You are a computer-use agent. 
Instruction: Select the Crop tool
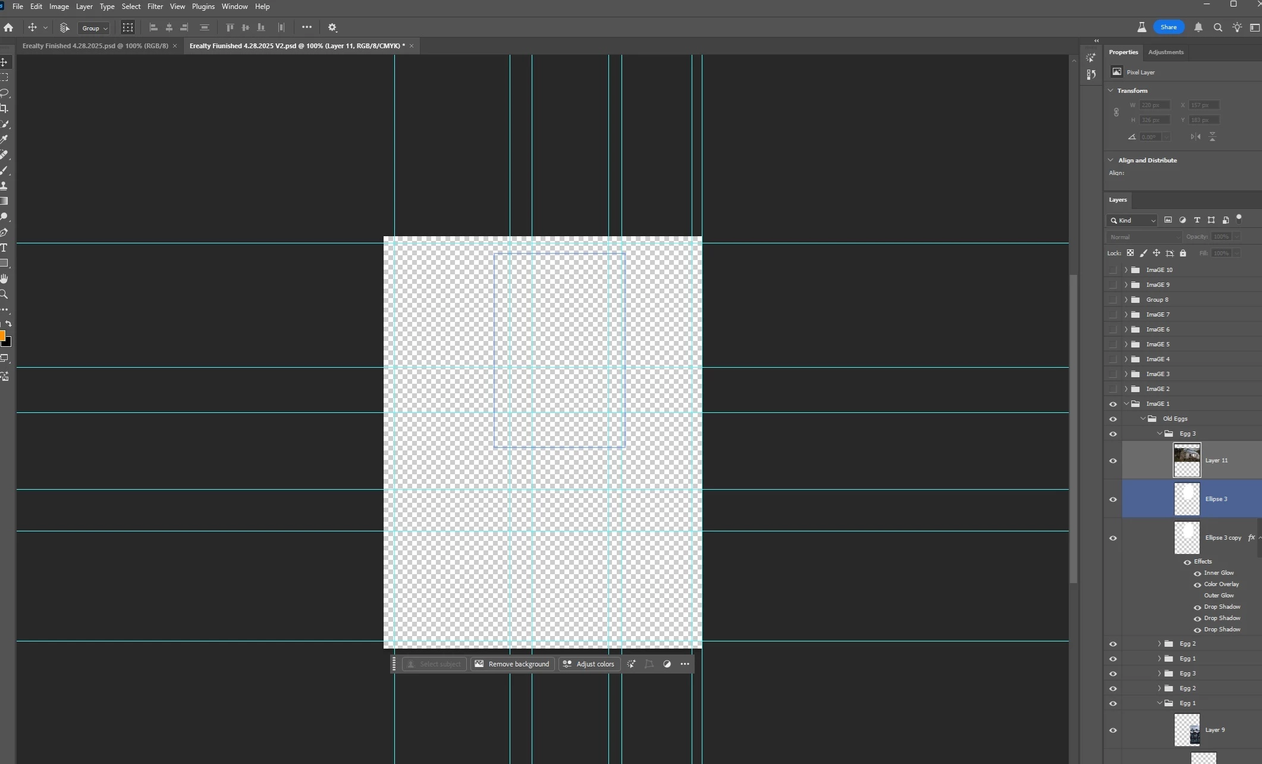click(x=4, y=108)
